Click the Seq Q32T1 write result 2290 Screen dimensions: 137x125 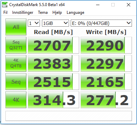tap(106, 45)
